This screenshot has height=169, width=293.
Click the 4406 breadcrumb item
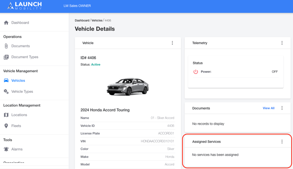pyautogui.click(x=108, y=21)
